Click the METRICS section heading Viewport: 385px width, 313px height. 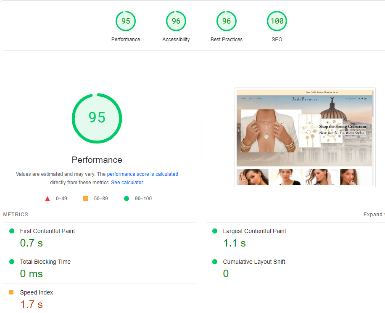tap(16, 215)
